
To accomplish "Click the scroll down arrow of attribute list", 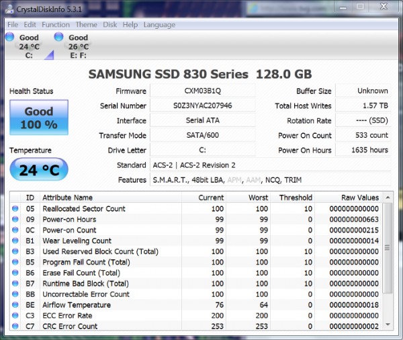I will (388, 325).
